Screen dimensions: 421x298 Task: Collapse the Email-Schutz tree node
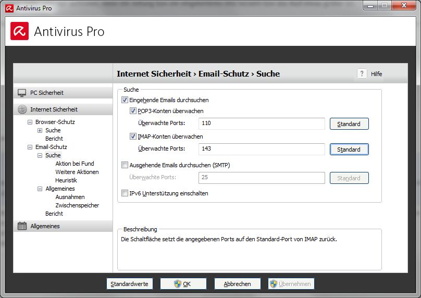30,147
